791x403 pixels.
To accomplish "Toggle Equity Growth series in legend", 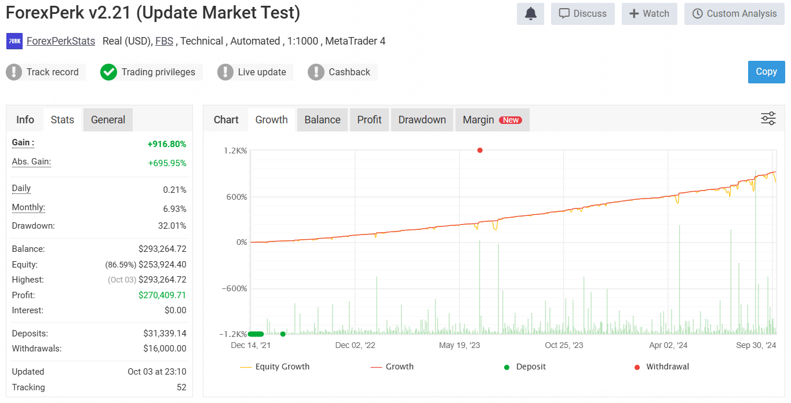I will [x=275, y=367].
